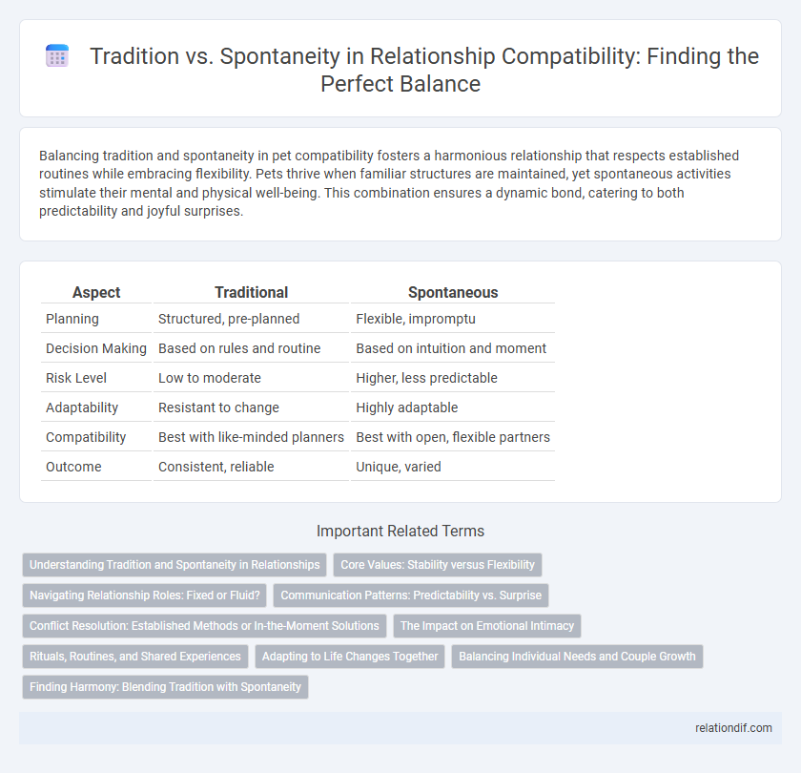Screen dimensions: 801x773
Task: Open 'Conflict Resolution: Established Methods' tag
Action: pyautogui.click(x=203, y=627)
